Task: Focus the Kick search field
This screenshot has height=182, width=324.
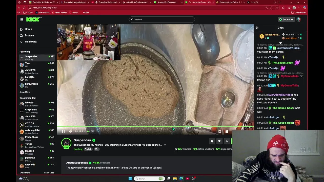Action: coord(162,19)
